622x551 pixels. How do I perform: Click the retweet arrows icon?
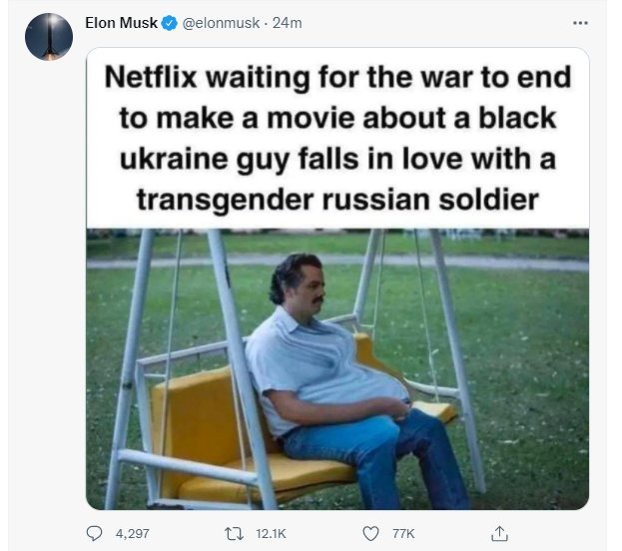(234, 534)
